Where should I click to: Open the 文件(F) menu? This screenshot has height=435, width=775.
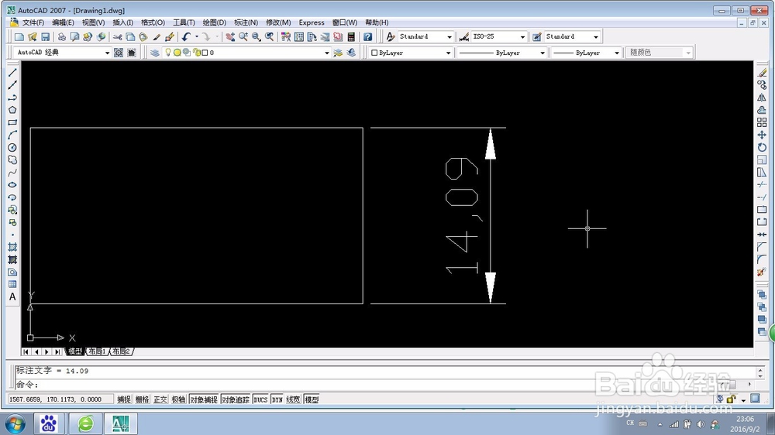pyautogui.click(x=33, y=22)
